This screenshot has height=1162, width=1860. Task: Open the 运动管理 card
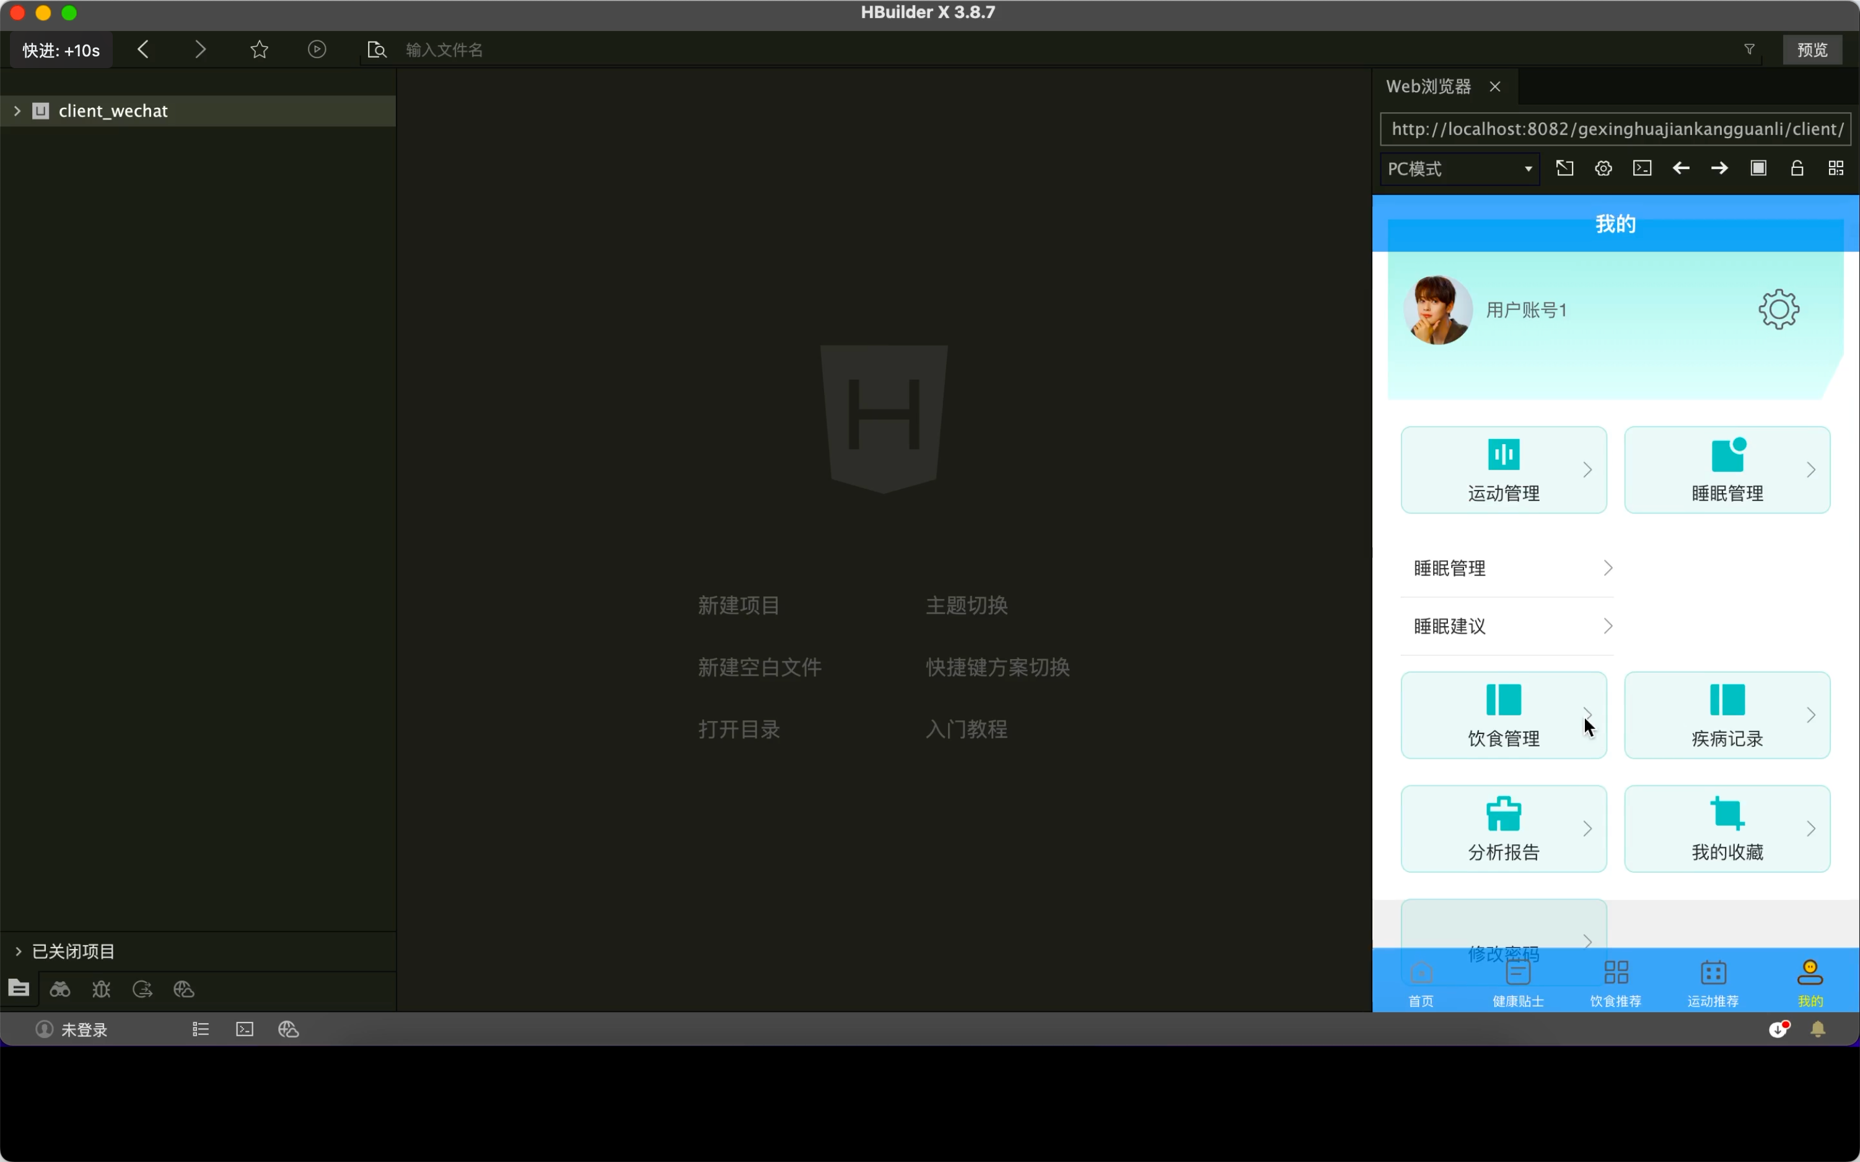1503,470
